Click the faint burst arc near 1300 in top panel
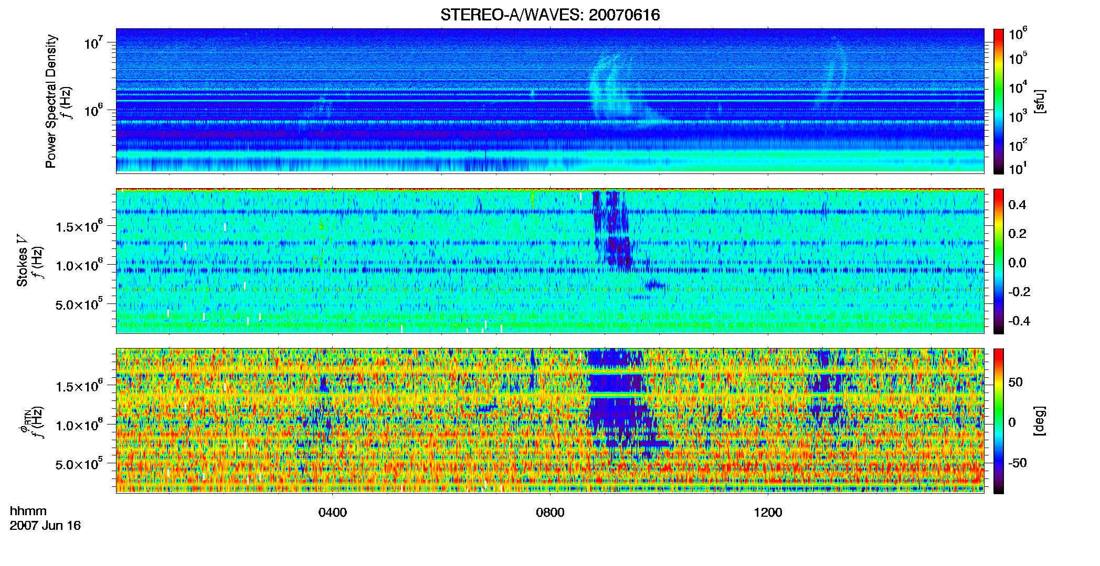Screen dimensions: 1100x566 pyautogui.click(x=832, y=73)
